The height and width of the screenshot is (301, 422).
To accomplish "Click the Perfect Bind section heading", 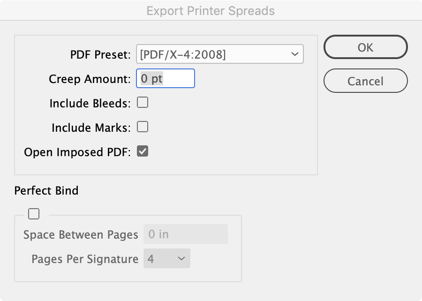I will pos(46,191).
